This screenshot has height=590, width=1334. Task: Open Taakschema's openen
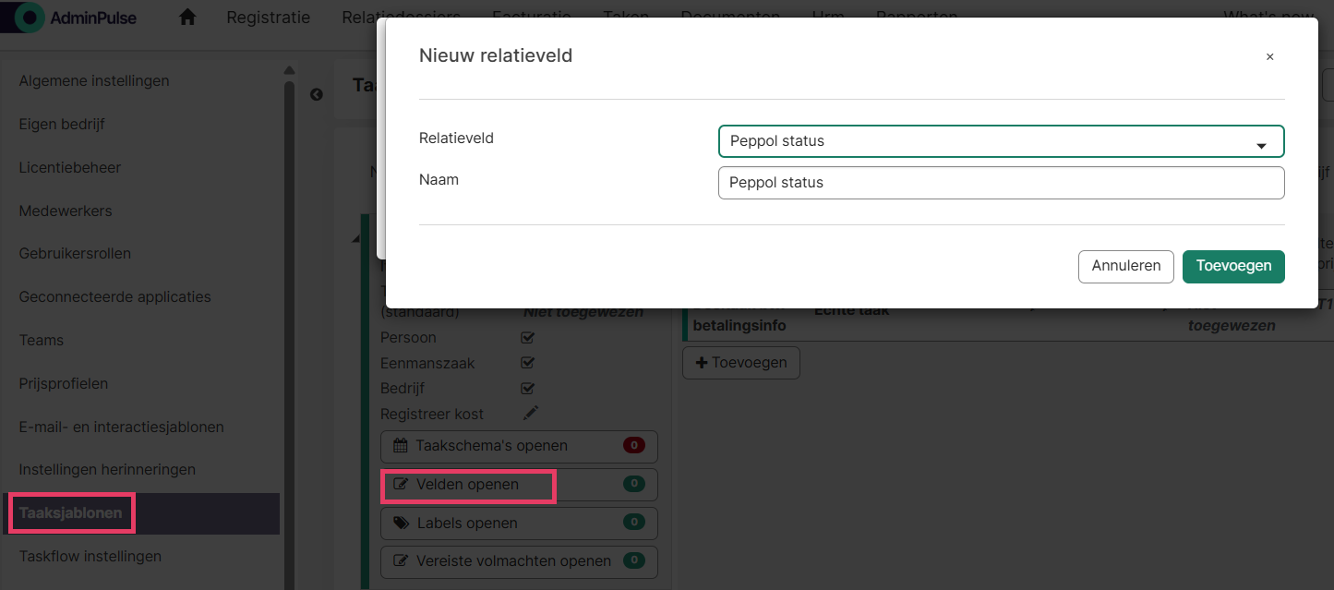[x=519, y=446]
